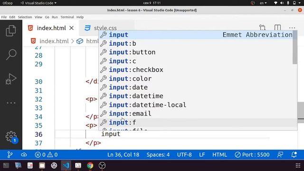Open the Explorer view in activity bar

(11, 30)
